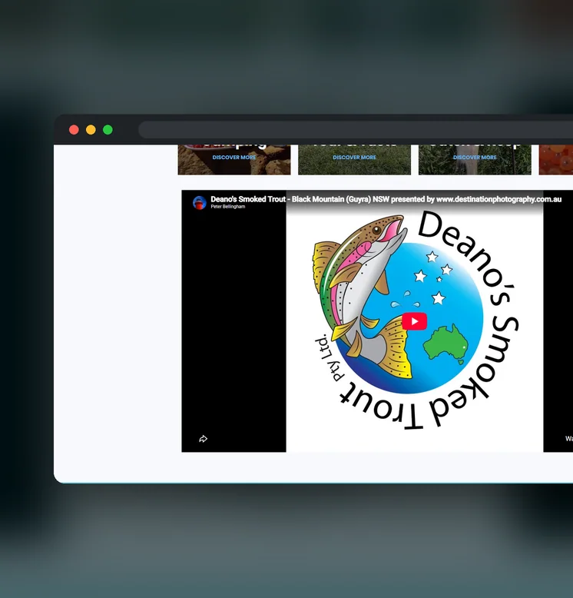Open video title link Deano's Smoked Trout

click(x=386, y=199)
